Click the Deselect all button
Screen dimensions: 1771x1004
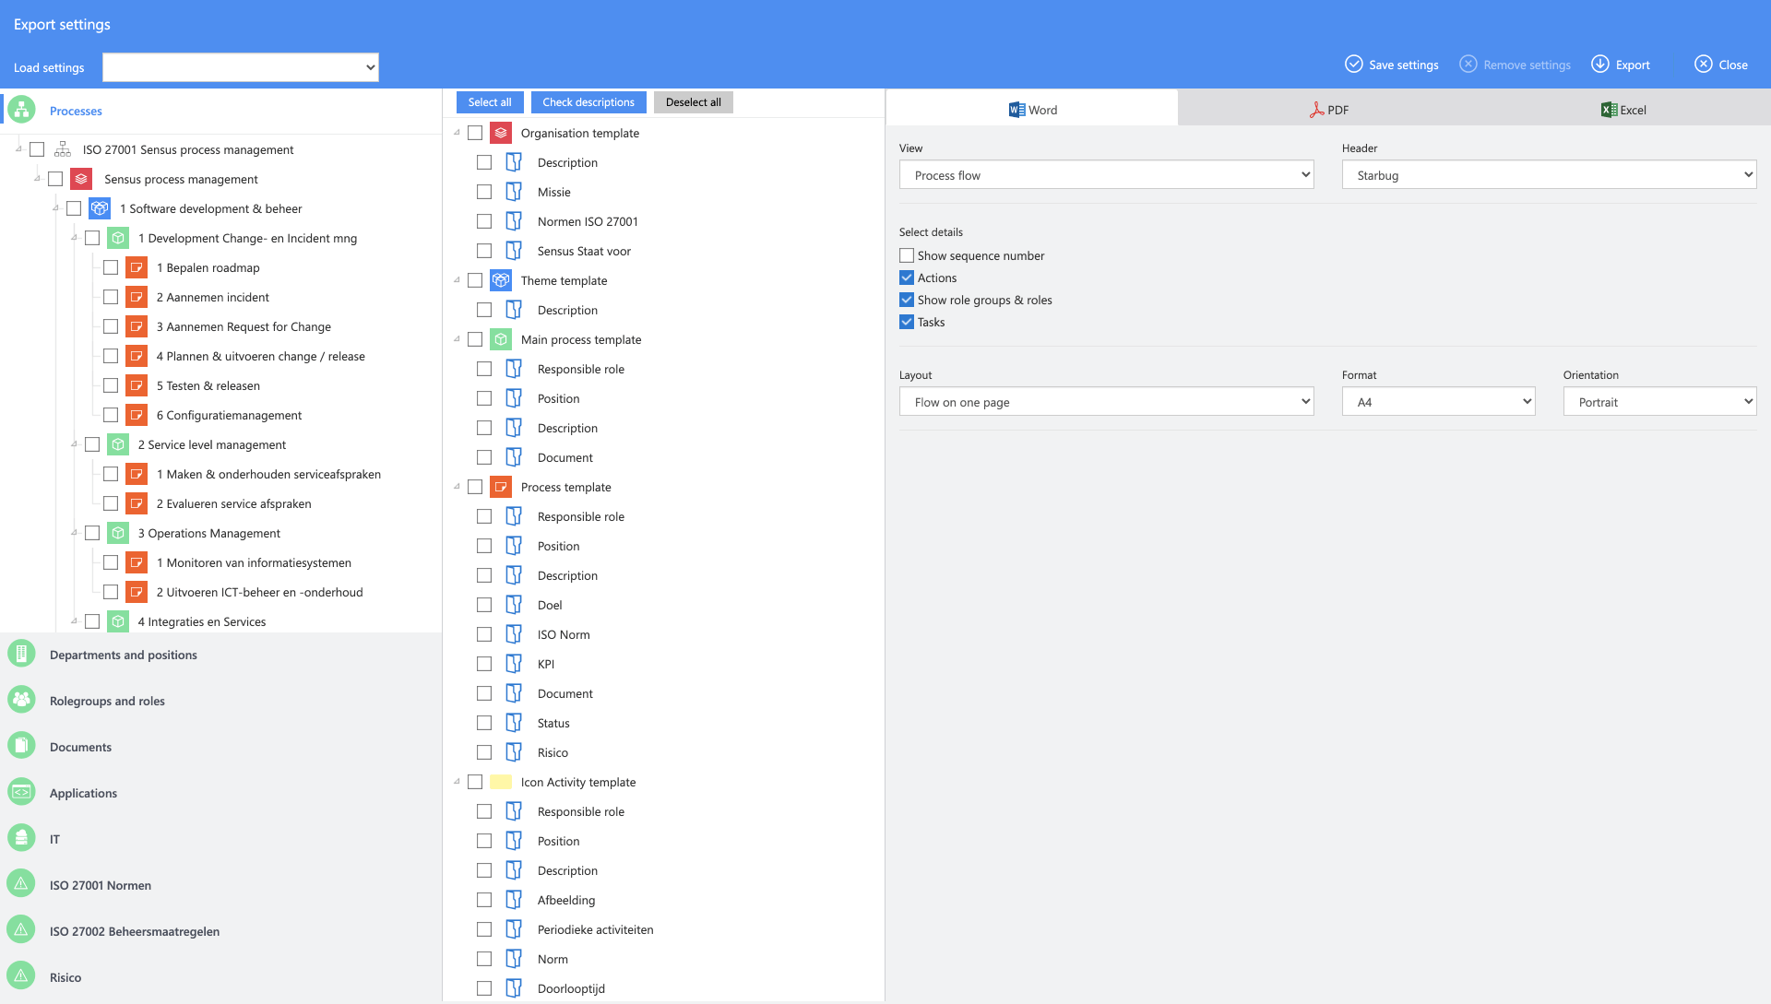pos(694,102)
